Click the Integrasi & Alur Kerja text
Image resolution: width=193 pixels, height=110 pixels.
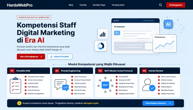click(x=126, y=83)
